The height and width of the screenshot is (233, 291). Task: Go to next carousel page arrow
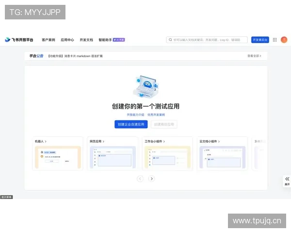[152, 179]
